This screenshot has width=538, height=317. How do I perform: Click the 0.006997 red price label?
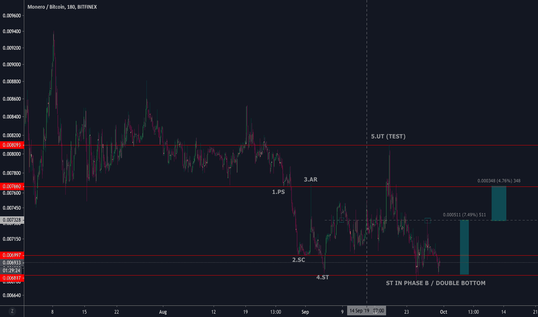click(12, 255)
